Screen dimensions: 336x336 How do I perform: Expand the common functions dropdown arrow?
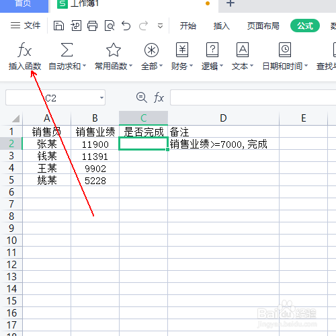(x=131, y=66)
